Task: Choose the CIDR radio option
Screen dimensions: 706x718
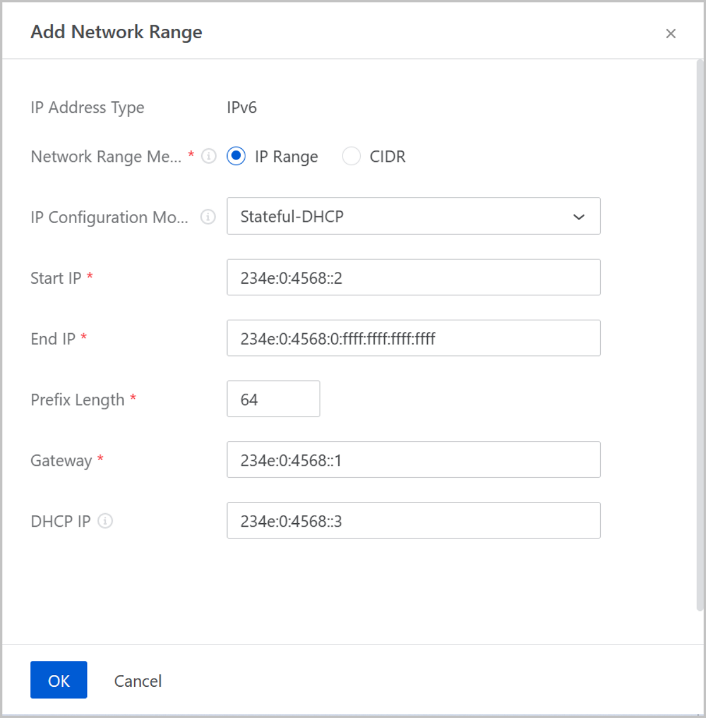Action: click(351, 157)
